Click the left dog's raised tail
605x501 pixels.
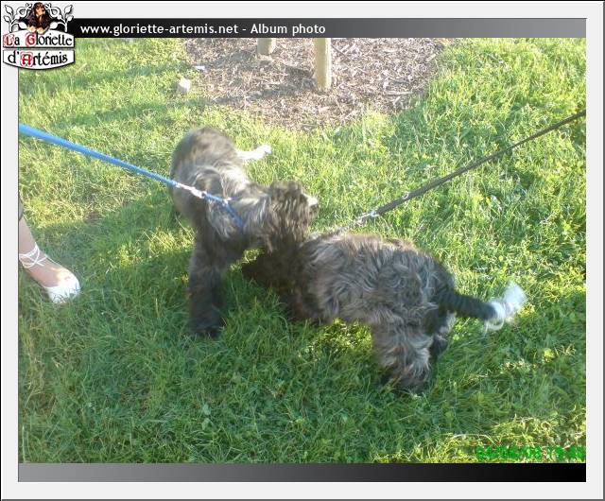253,152
